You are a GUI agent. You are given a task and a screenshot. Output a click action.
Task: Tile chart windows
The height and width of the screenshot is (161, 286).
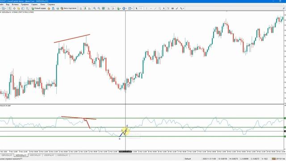tap(103, 8)
